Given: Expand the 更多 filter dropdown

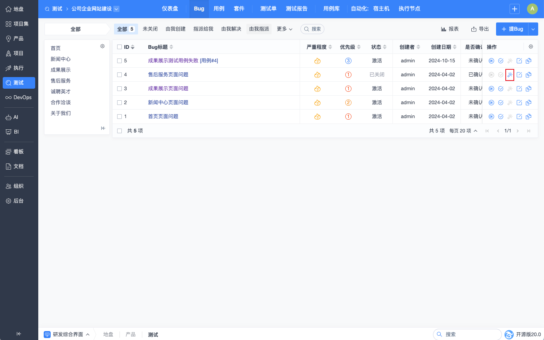Looking at the screenshot, I should 285,29.
